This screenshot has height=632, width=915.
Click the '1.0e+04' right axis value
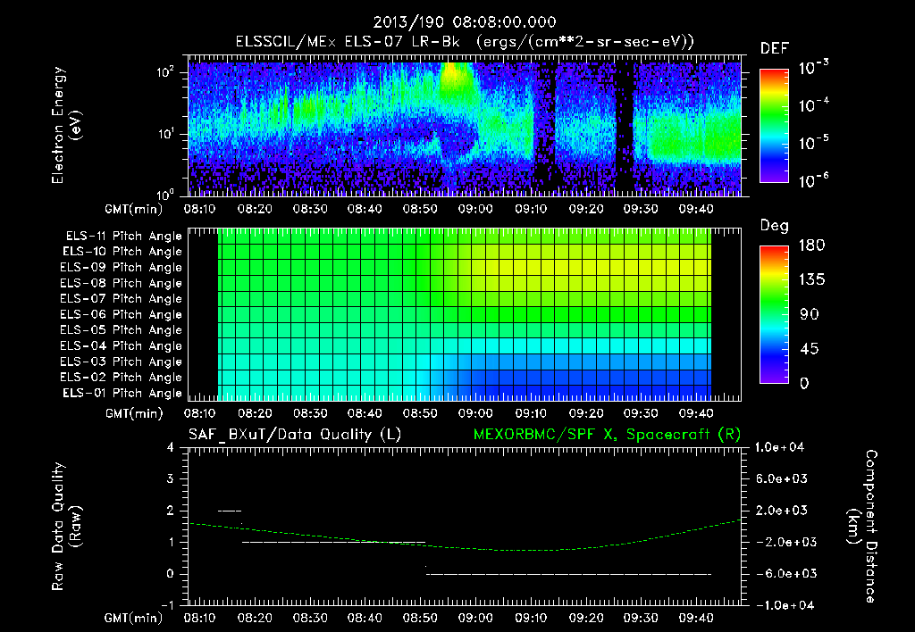(779, 448)
